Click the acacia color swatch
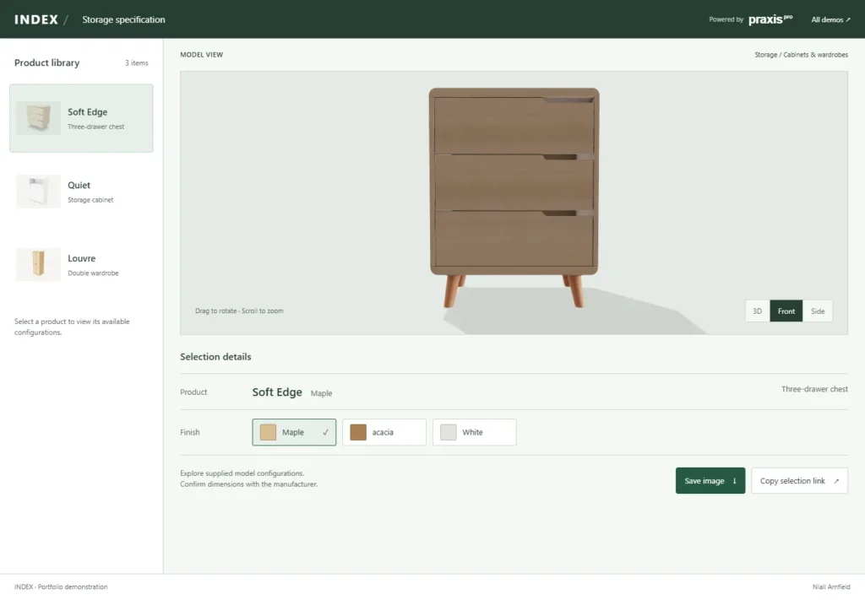The image size is (865, 600). pyautogui.click(x=358, y=432)
